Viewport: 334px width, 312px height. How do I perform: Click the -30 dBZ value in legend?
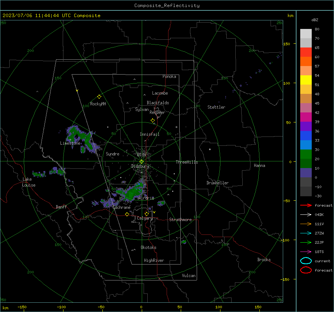click(318, 196)
